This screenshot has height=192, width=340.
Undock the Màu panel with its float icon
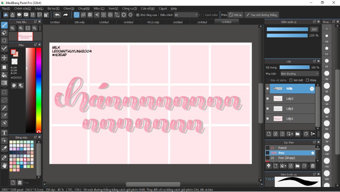[35, 45]
